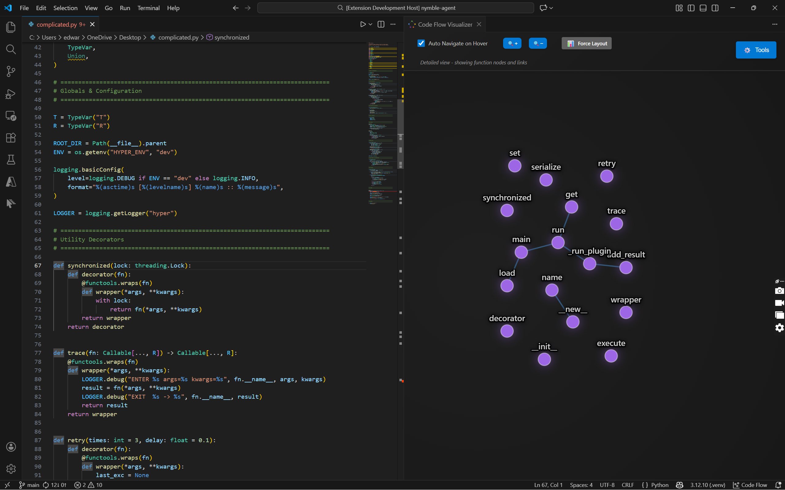Image resolution: width=785 pixels, height=490 pixels.
Task: Select the complicated.py editor tab
Action: click(57, 24)
